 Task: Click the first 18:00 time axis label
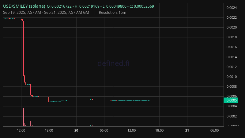49,131
